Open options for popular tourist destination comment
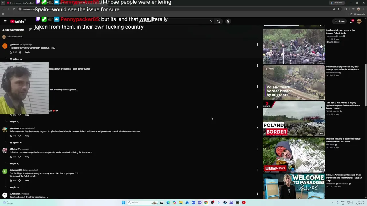This screenshot has width=367, height=206. click(257, 149)
